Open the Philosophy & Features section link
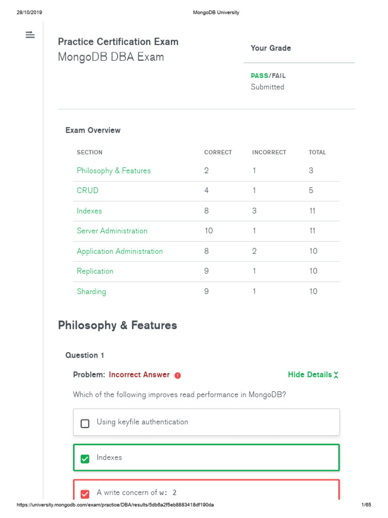 click(114, 170)
